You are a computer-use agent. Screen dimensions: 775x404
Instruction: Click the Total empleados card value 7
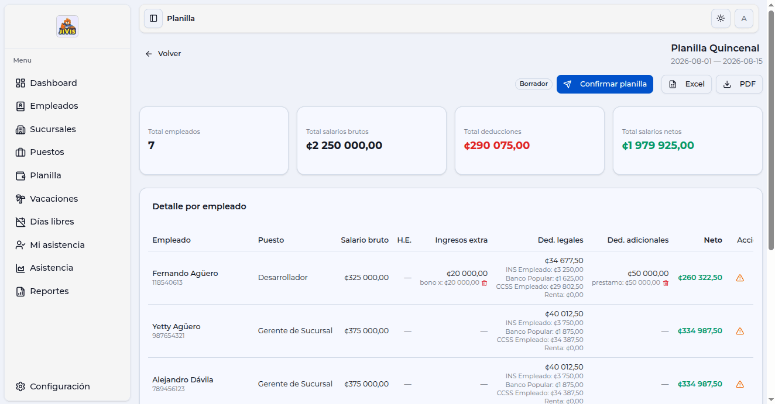pyautogui.click(x=151, y=146)
